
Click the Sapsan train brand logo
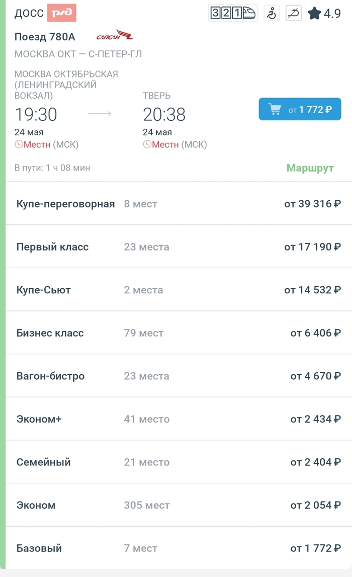tap(115, 36)
